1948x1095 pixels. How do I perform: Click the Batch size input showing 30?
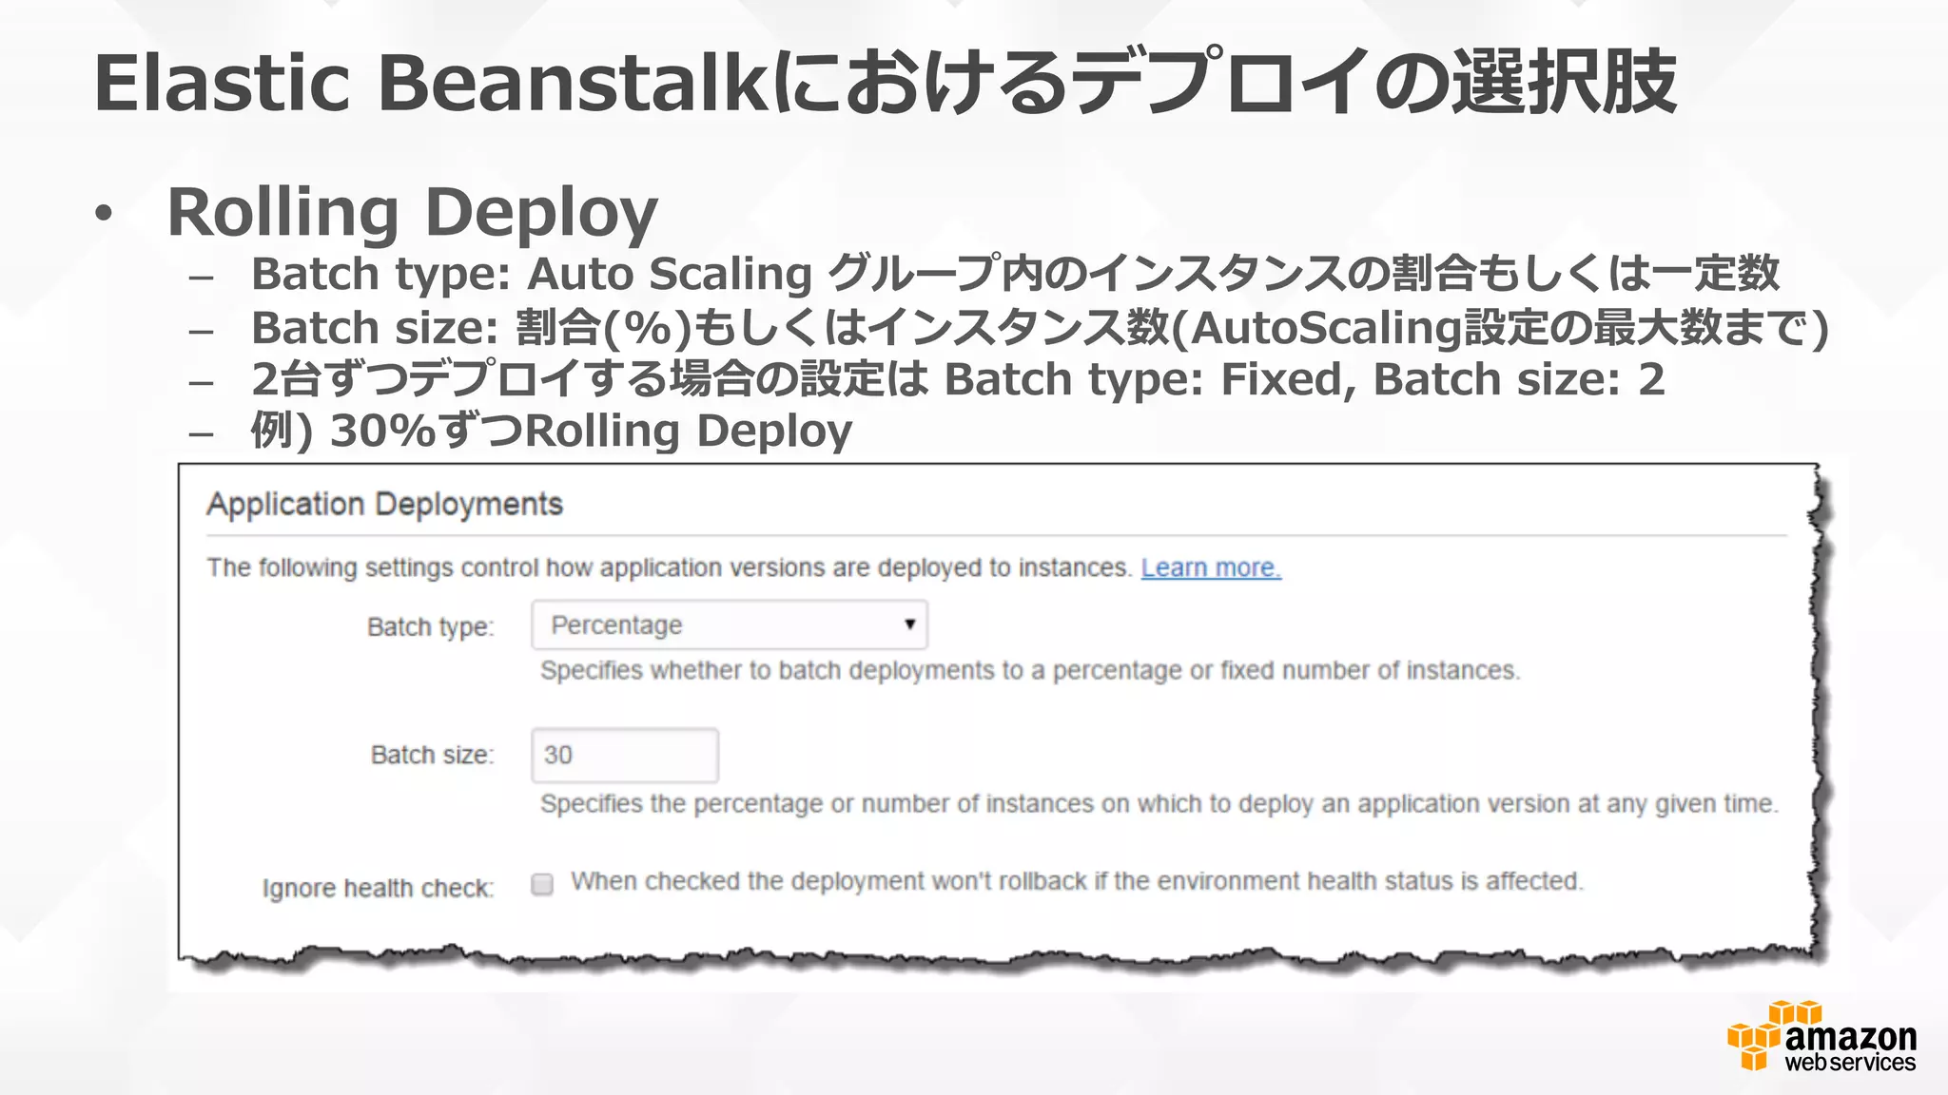[x=624, y=756]
